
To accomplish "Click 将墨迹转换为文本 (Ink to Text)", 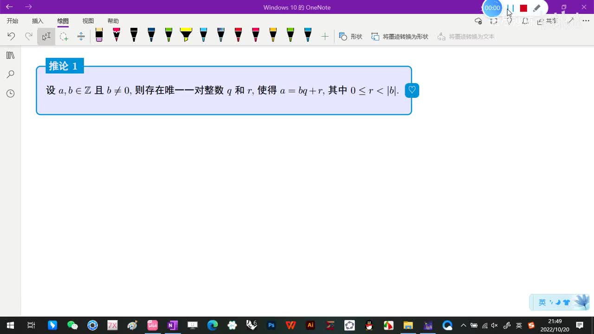I will (466, 36).
